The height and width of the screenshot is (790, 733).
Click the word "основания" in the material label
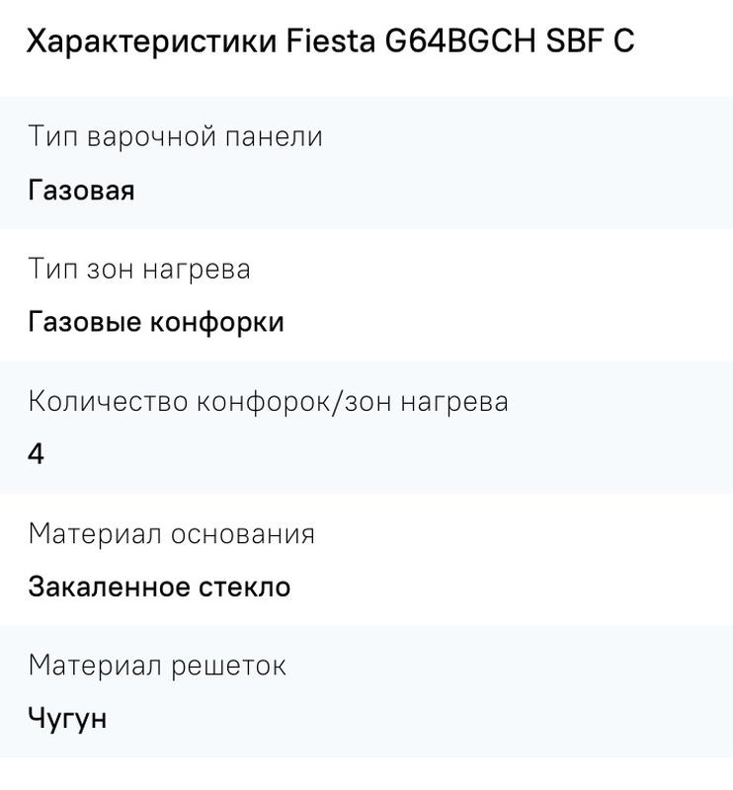(x=243, y=533)
